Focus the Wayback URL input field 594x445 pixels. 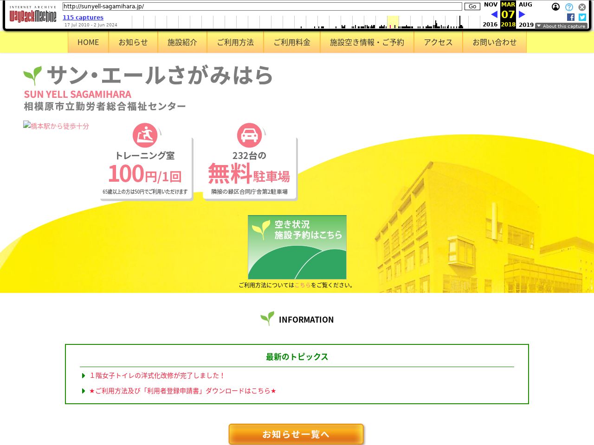click(262, 6)
